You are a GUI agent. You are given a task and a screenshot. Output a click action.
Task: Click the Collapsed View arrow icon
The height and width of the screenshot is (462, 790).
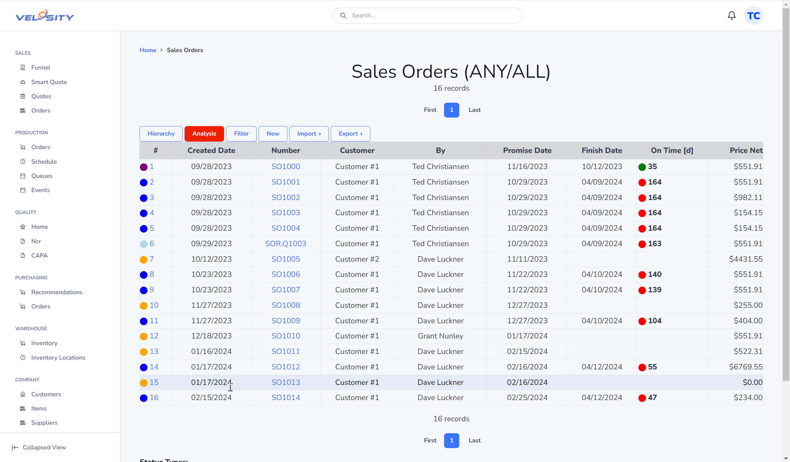coord(15,447)
